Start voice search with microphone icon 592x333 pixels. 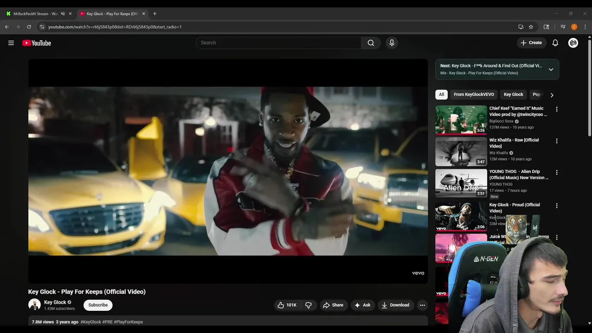(392, 43)
